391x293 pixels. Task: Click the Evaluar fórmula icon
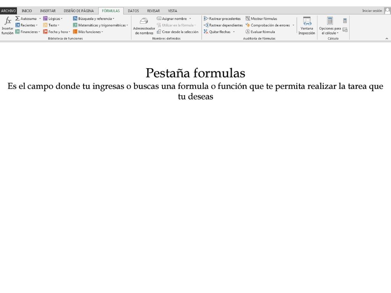(247, 32)
